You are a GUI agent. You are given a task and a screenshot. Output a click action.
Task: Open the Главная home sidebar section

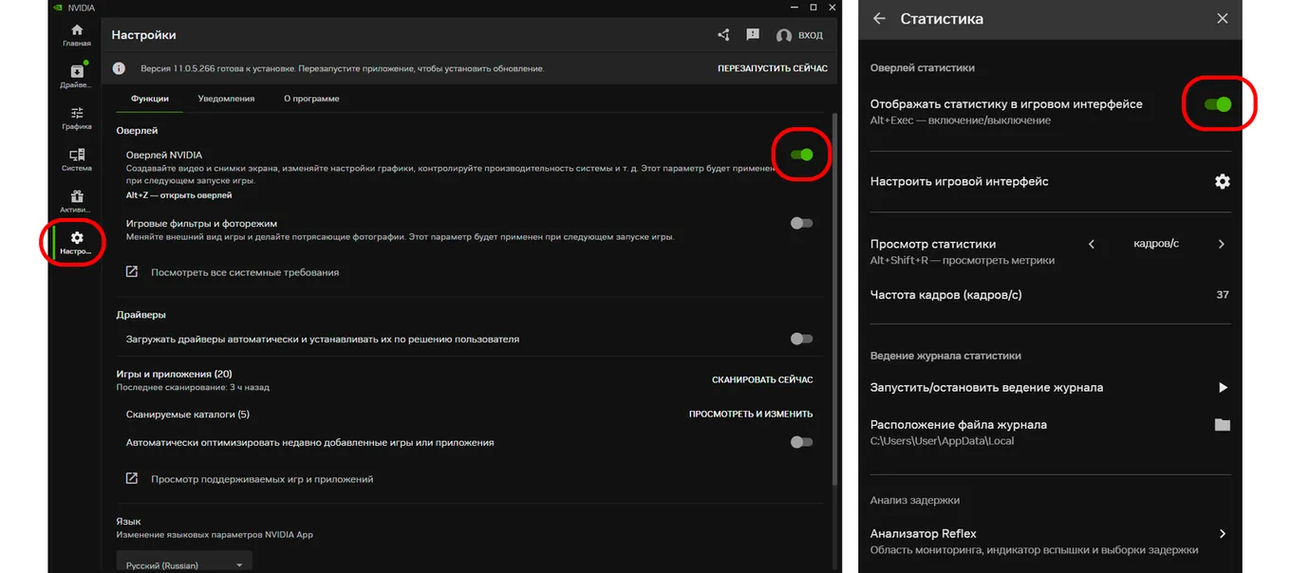[x=77, y=35]
